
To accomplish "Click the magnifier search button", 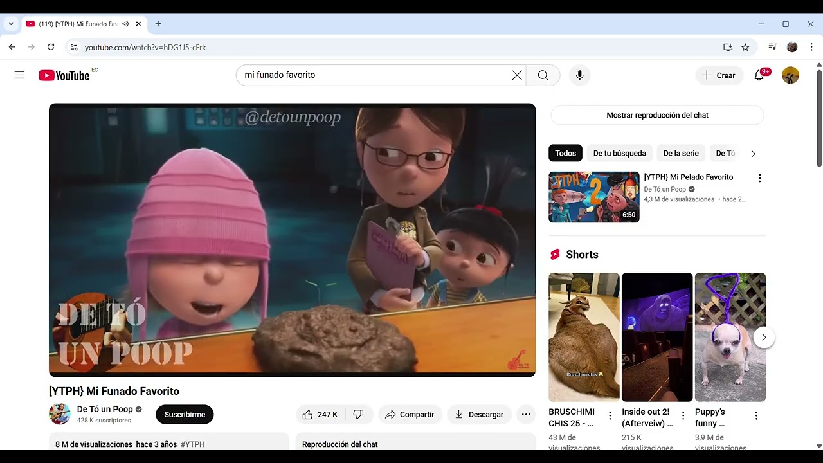I will [x=543, y=75].
